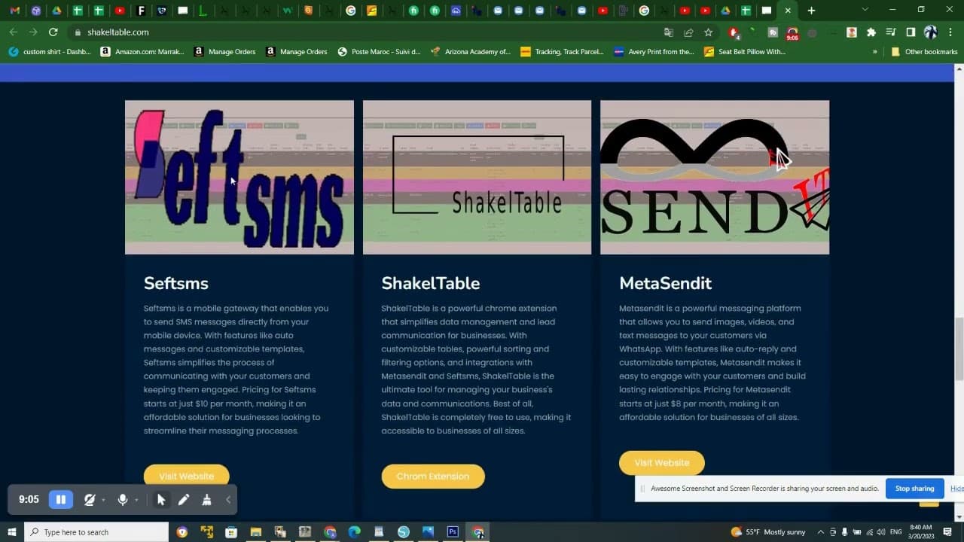964x542 pixels.
Task: Open the custom shirt - Dashb... bookmark
Action: click(50, 52)
